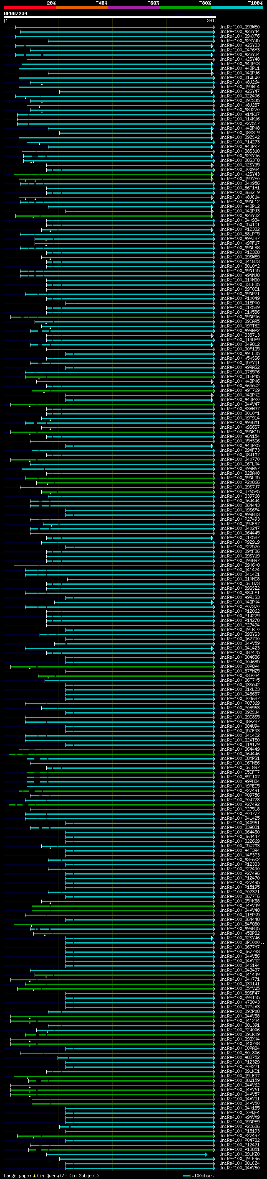Select the UniRef100_Q677D0 label
The height and width of the screenshot is (1179, 267).
pos(239,639)
